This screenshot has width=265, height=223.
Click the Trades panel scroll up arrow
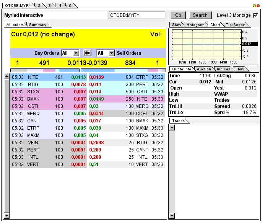click(x=172, y=128)
